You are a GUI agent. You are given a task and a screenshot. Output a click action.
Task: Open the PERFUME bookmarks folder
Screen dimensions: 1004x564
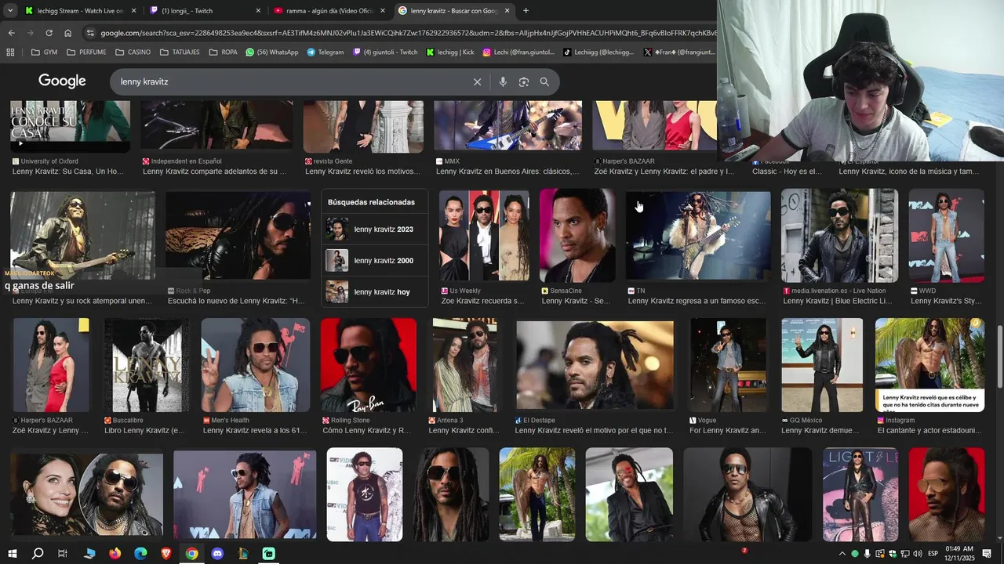[x=86, y=52]
